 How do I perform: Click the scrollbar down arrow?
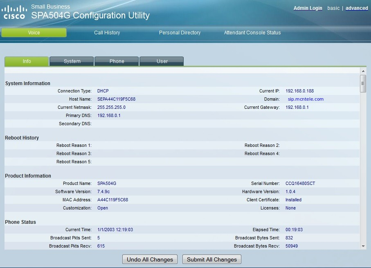(363, 246)
